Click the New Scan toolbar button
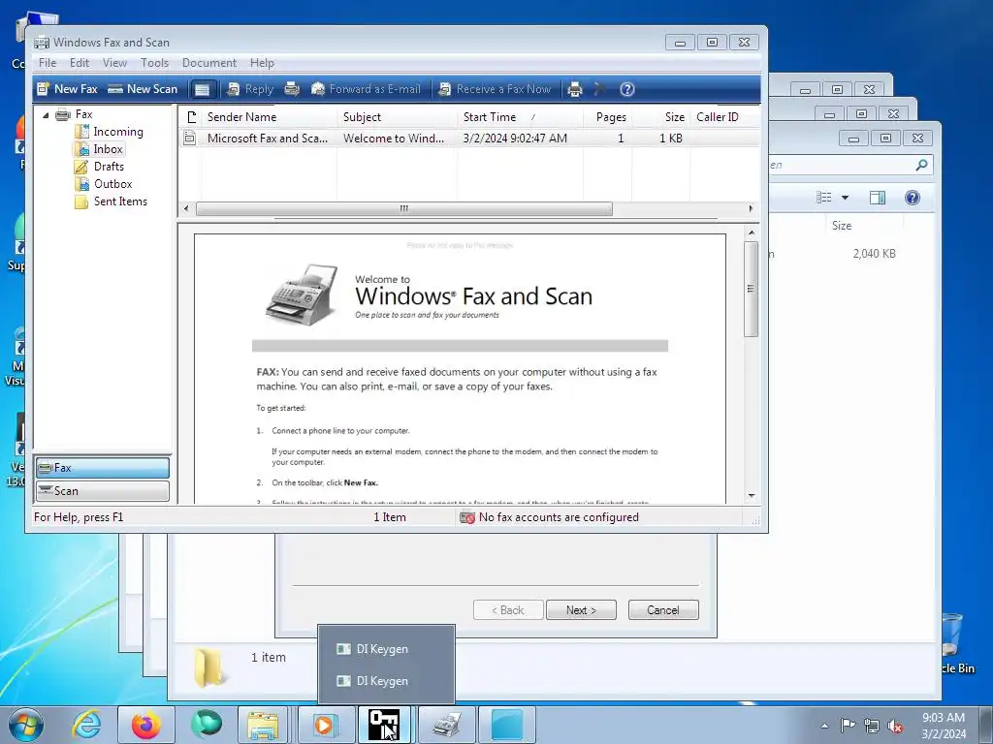Screen dimensions: 993x744 (x=143, y=89)
